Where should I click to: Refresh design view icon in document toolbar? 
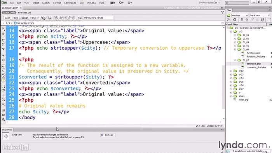click(73, 18)
